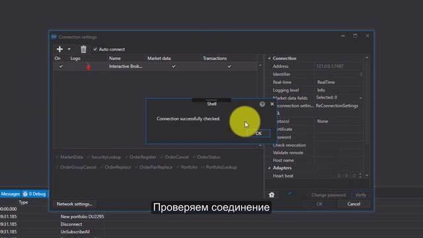Image resolution: width=423 pixels, height=238 pixels.
Task: Click blue icon beside the home icon
Action: [x=290, y=194]
